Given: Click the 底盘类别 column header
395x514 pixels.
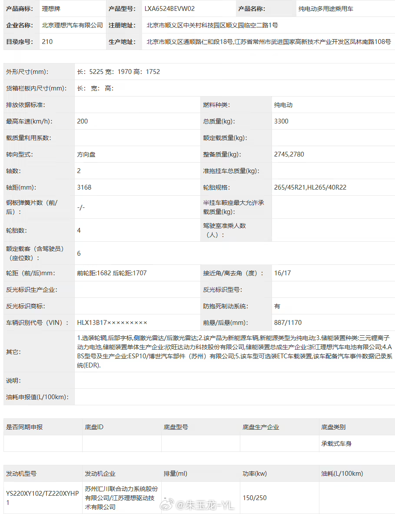Looking at the screenshot, I should pos(333,427).
